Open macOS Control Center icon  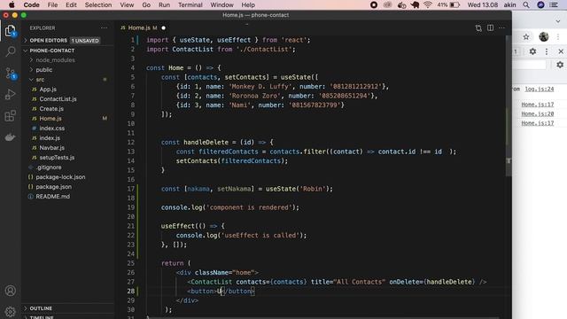tap(554, 5)
